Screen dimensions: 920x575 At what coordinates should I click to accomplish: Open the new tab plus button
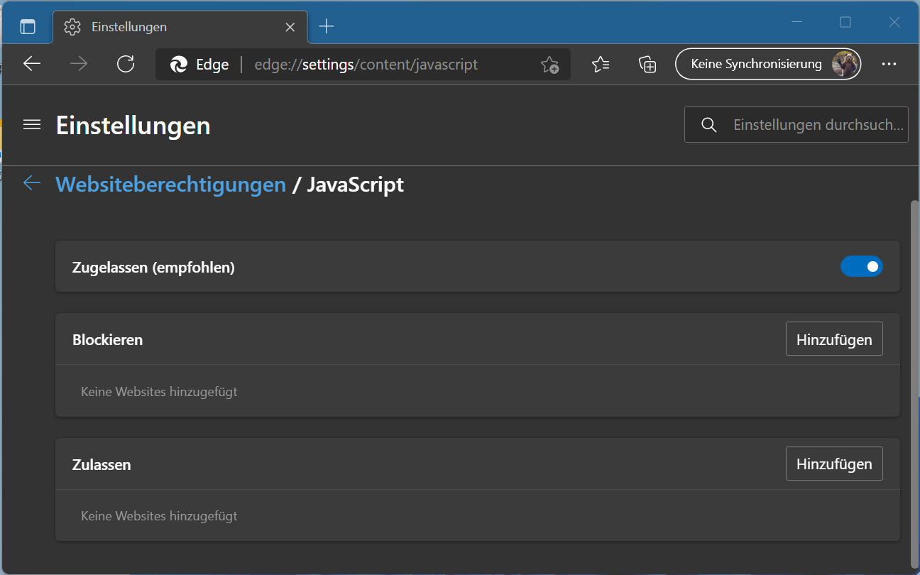326,27
